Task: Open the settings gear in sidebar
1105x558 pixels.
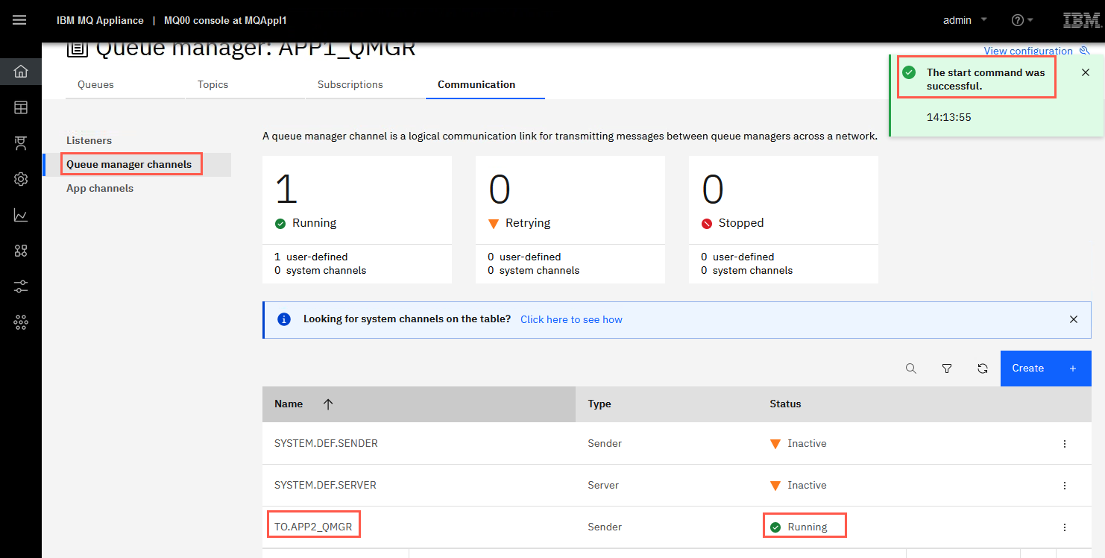Action: [x=21, y=179]
